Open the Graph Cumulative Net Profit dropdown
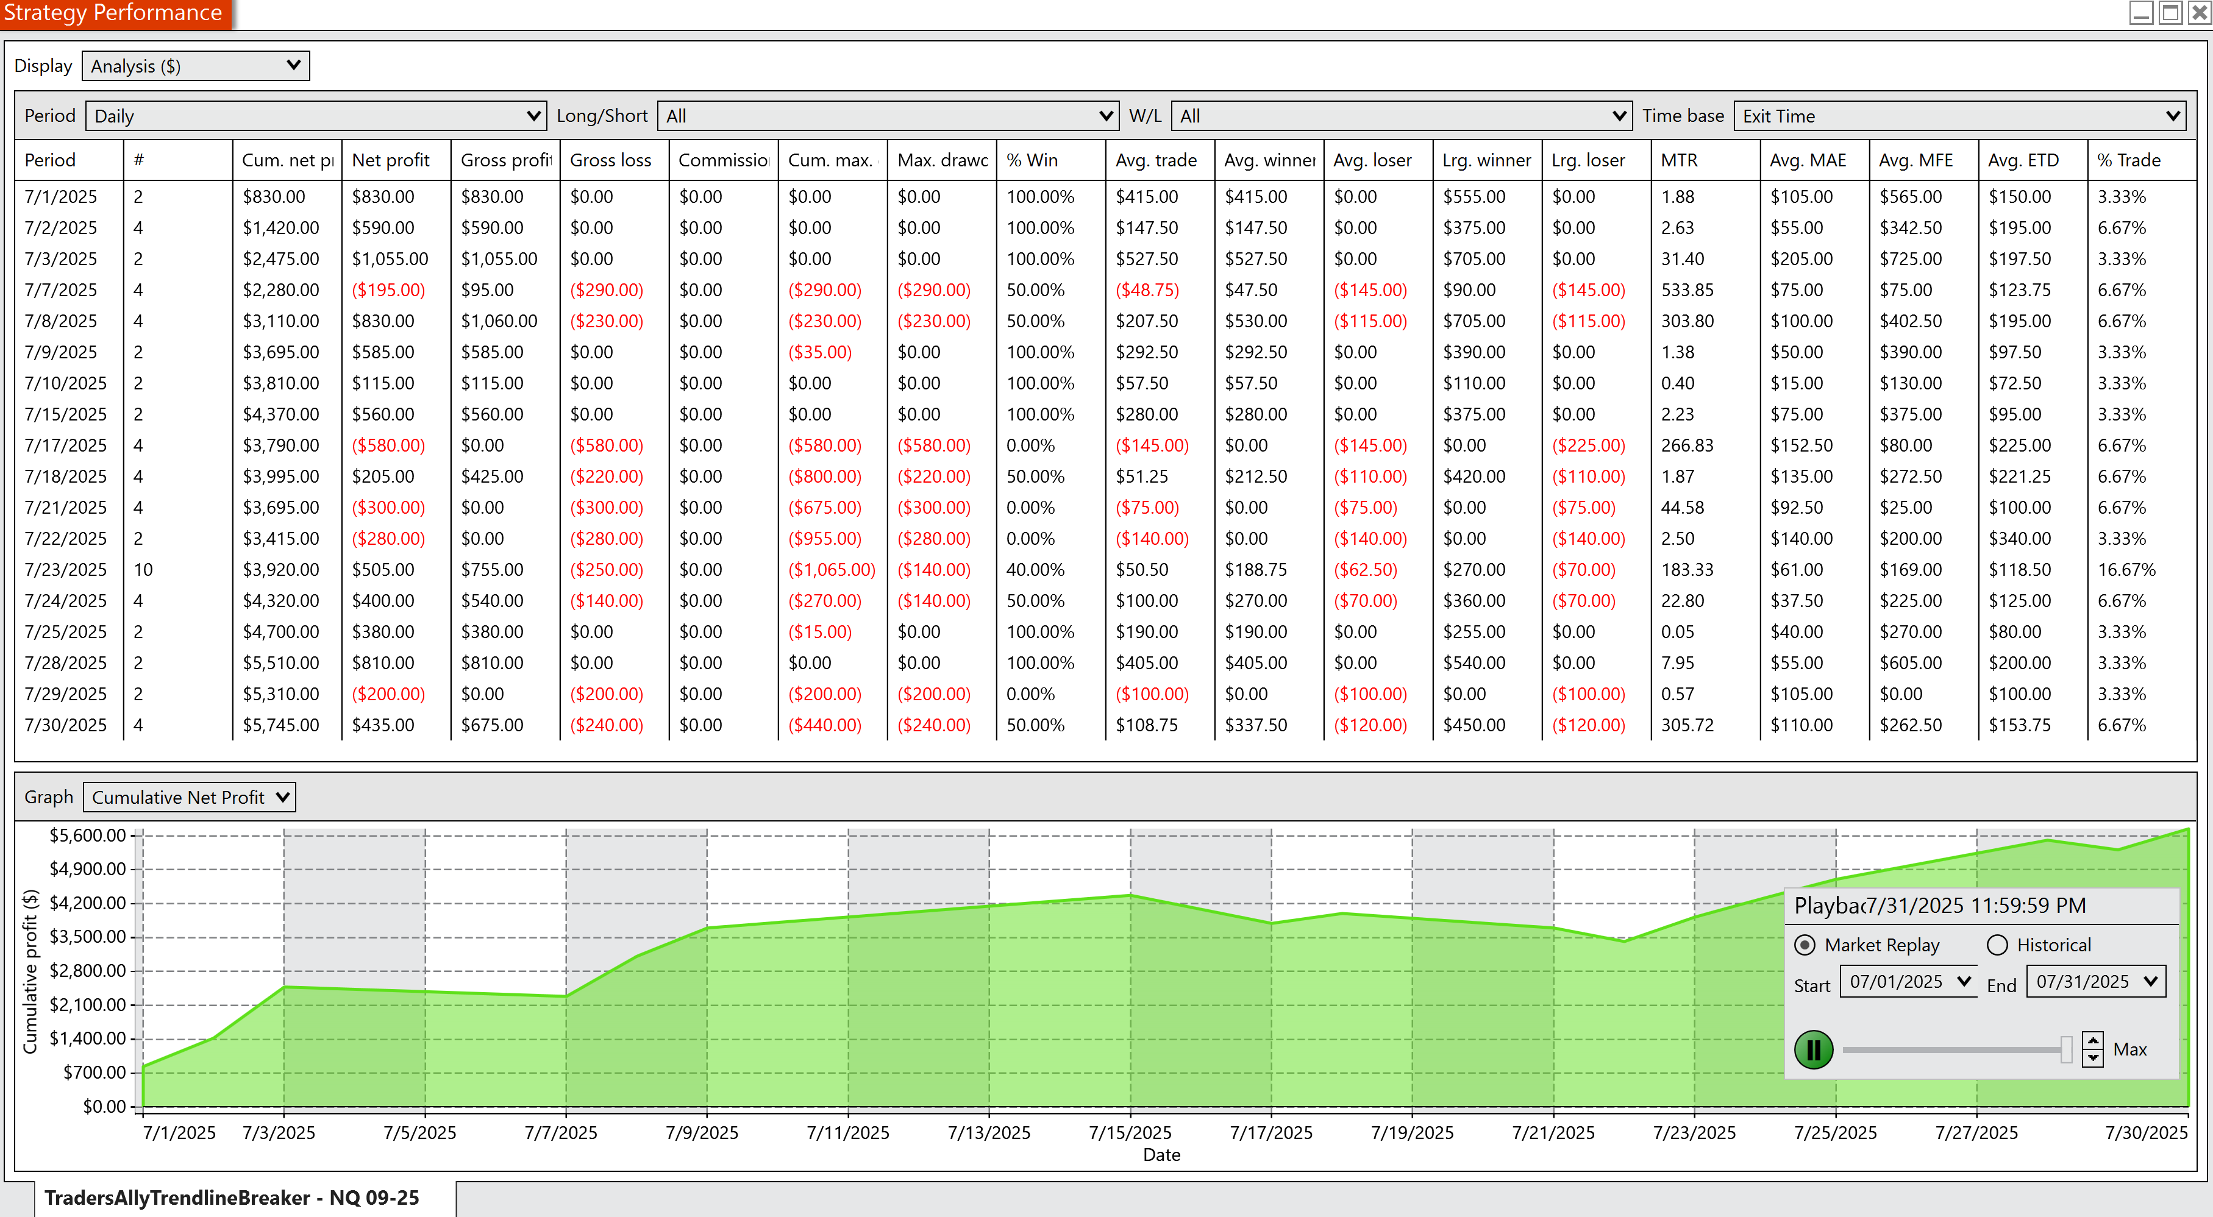The image size is (2213, 1217). point(189,797)
